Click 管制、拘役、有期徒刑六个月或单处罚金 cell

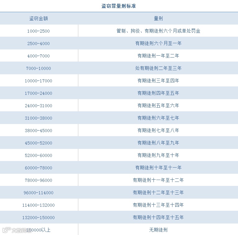click(158, 31)
